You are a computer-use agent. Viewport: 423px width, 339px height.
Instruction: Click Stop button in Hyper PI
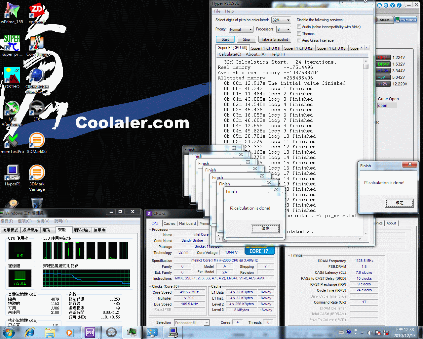coord(246,39)
